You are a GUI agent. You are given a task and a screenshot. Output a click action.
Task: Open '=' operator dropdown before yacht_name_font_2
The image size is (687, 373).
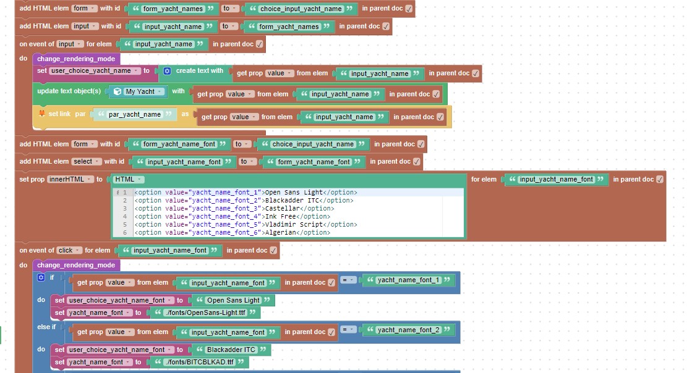(348, 330)
